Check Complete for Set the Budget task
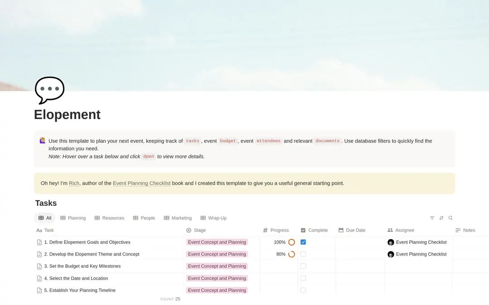The width and height of the screenshot is (489, 305). (x=303, y=266)
